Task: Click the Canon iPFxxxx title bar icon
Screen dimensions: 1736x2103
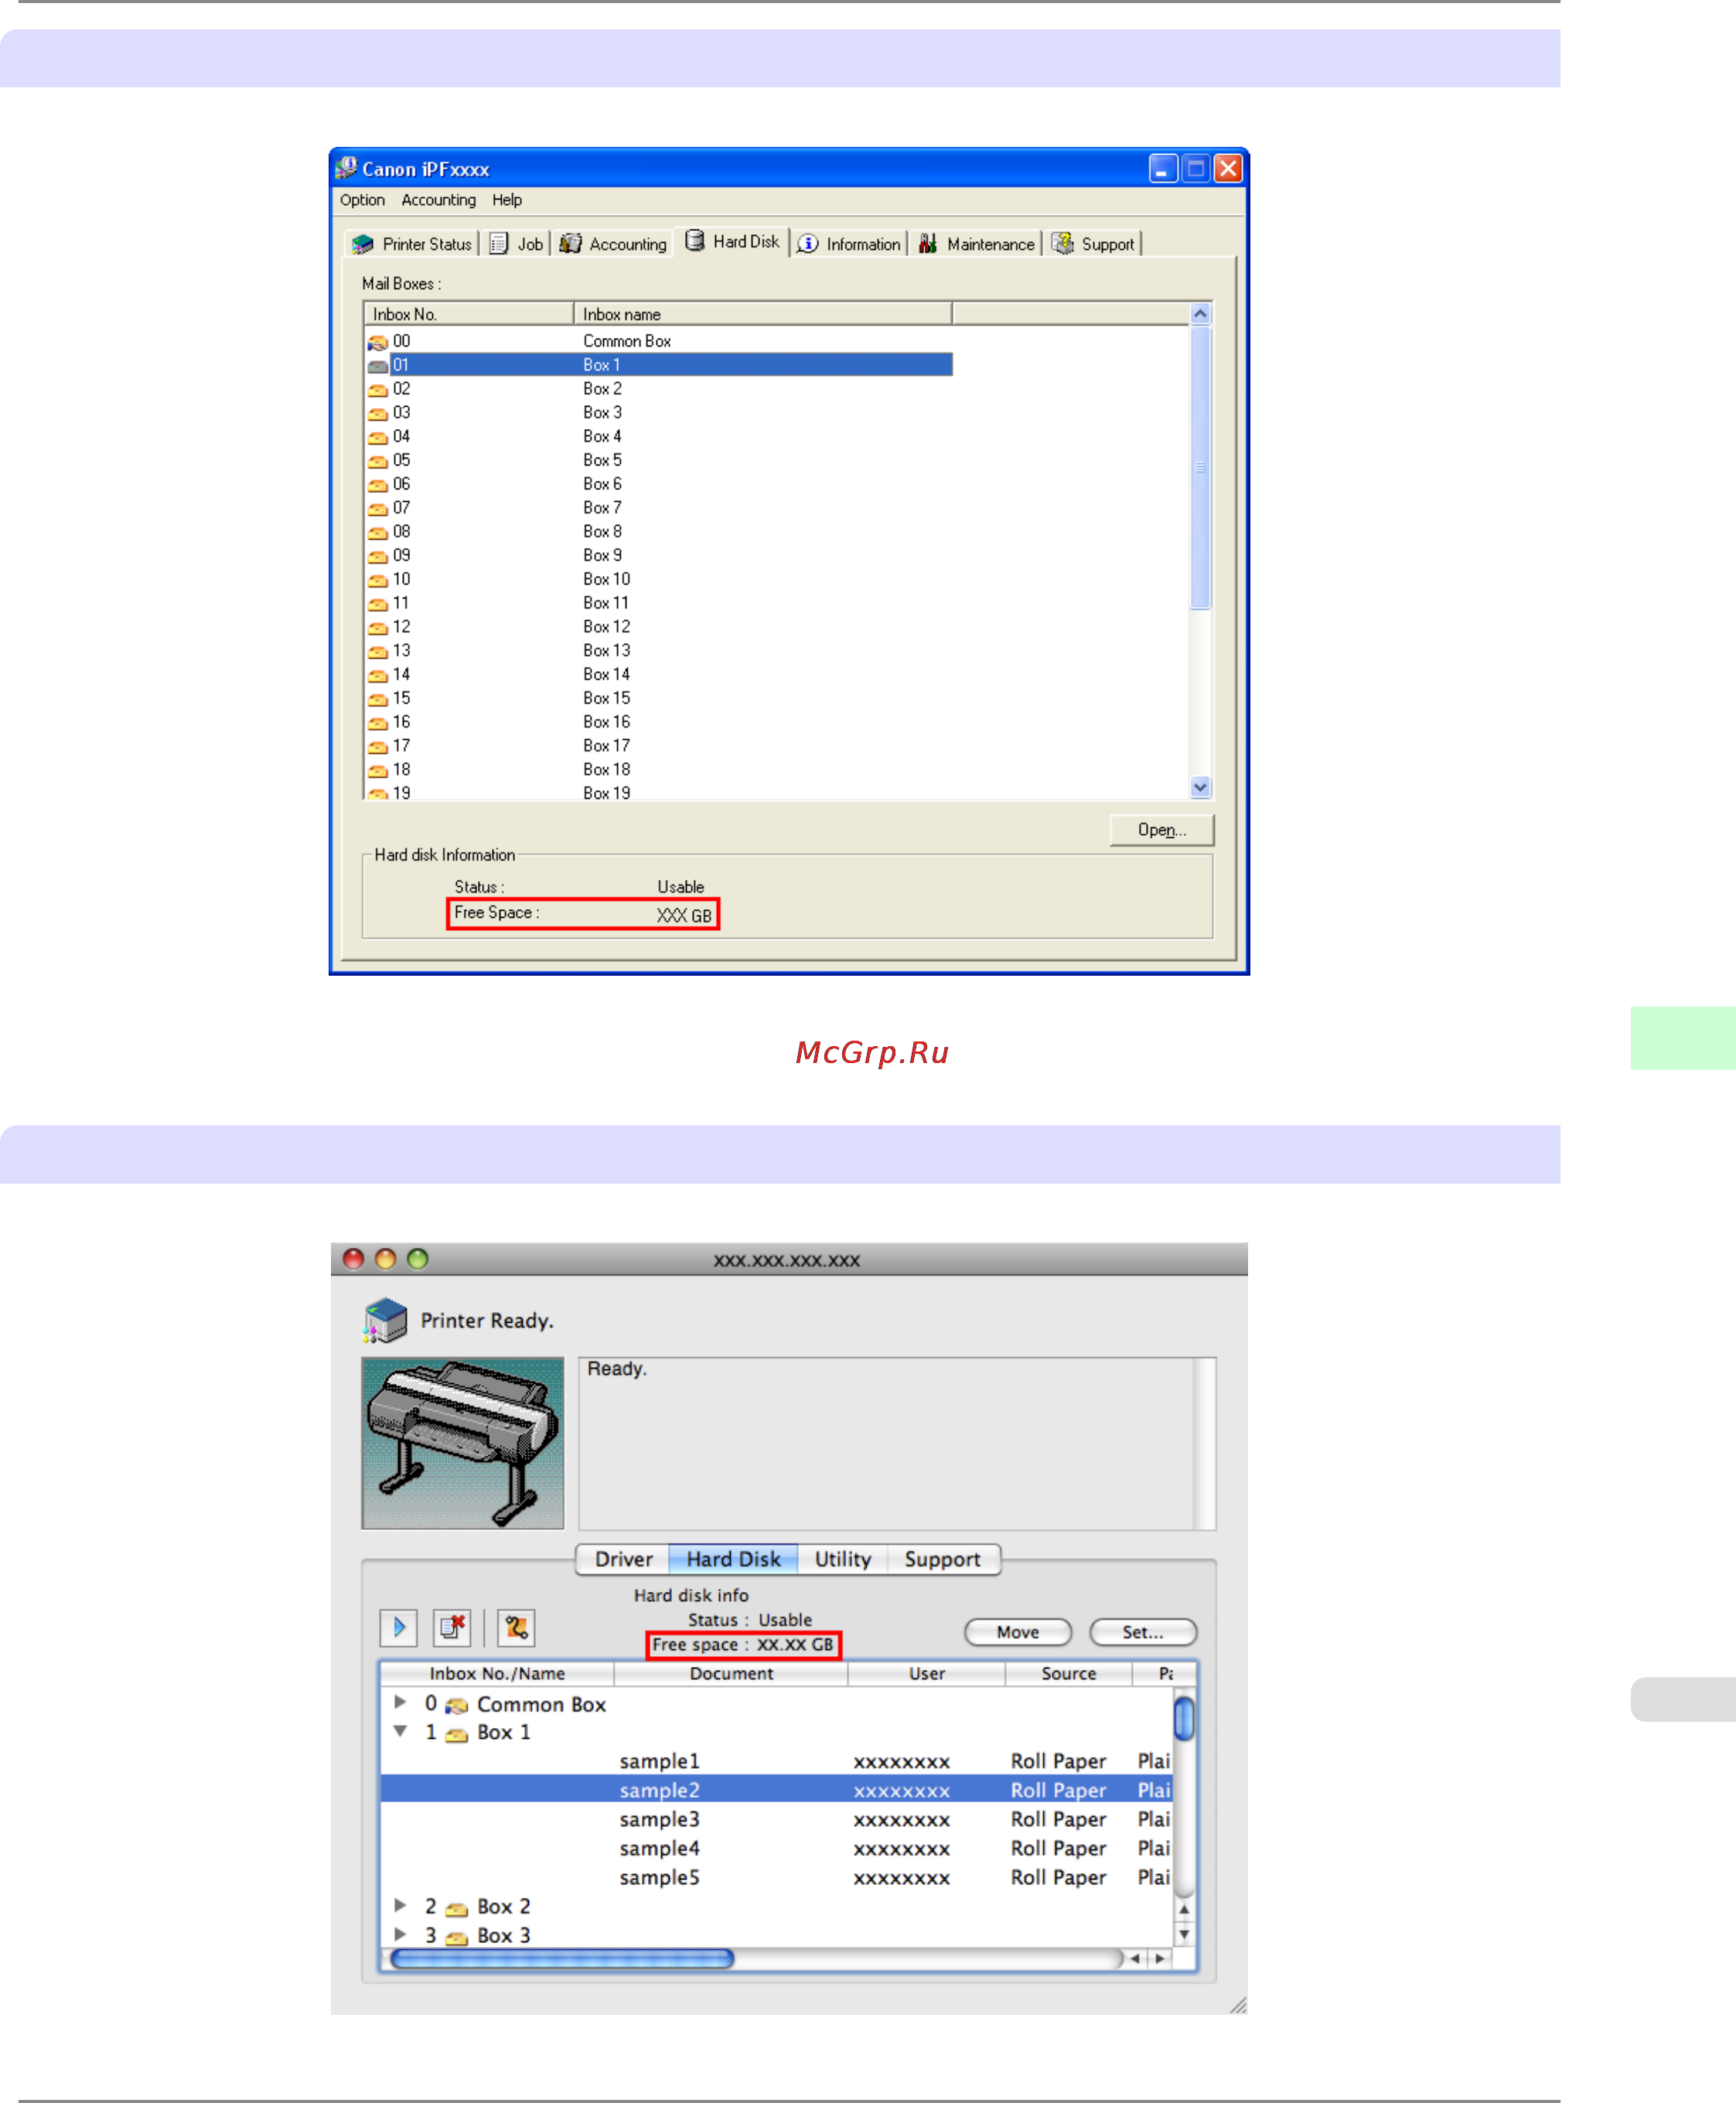Action: [346, 167]
